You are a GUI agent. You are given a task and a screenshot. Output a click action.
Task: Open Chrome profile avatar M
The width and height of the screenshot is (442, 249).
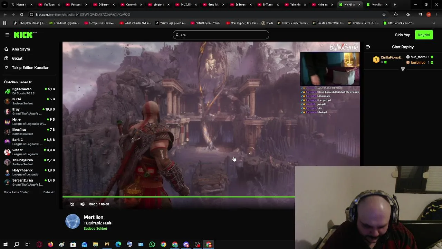pyautogui.click(x=429, y=15)
